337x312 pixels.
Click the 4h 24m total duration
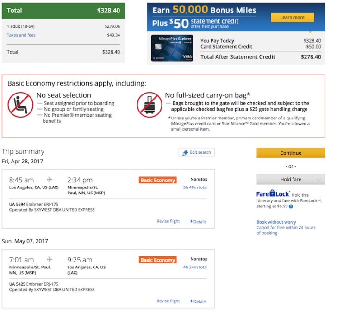click(195, 267)
